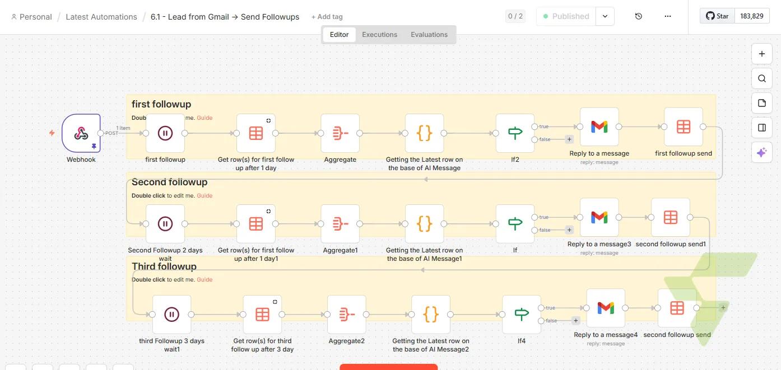Click the Published status button
The image size is (781, 370).
566,16
